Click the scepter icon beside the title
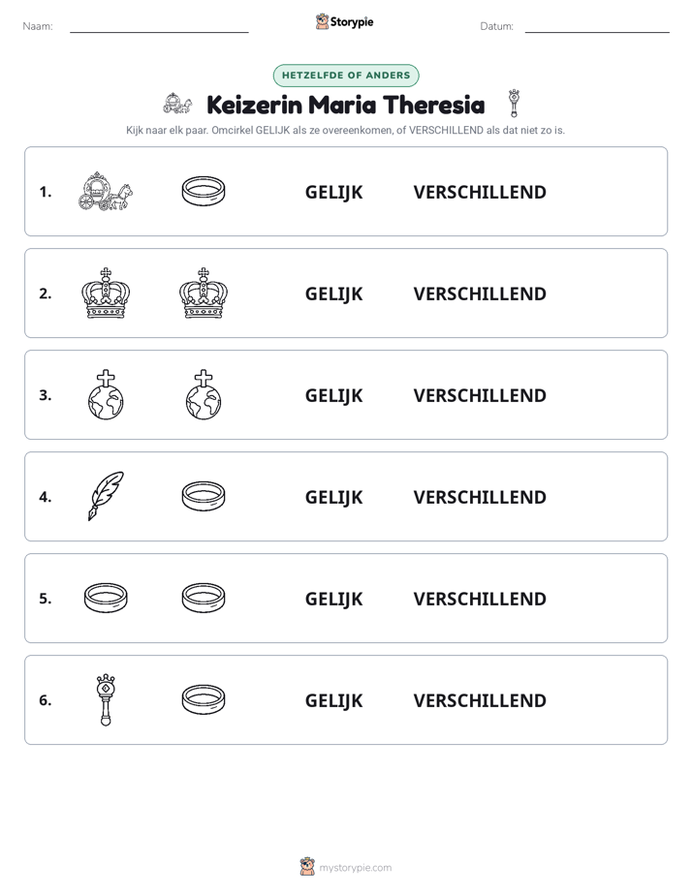Screen dimensions: 692x895 [x=514, y=104]
